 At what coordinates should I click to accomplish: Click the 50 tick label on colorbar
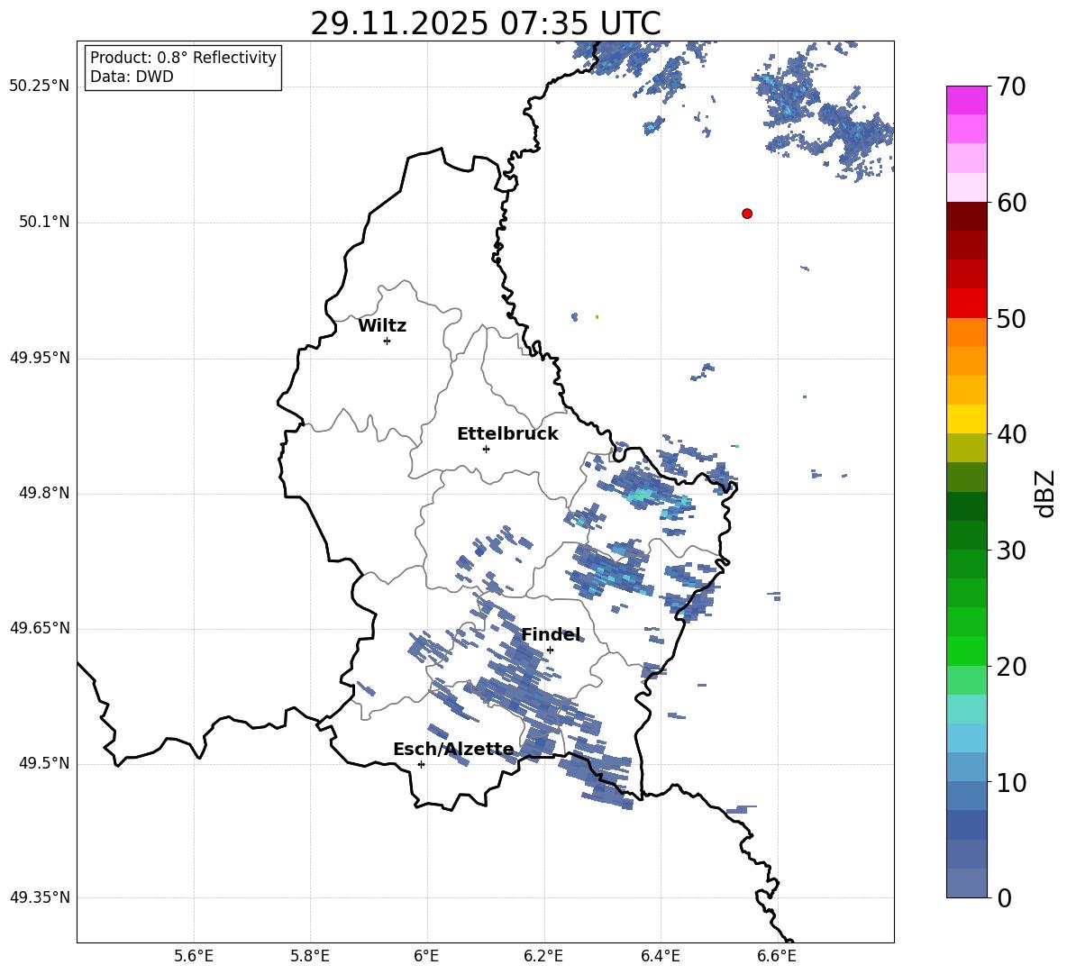pyautogui.click(x=1011, y=319)
